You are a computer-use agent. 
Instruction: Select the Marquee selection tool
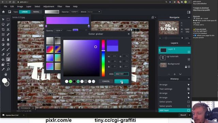[8, 19]
